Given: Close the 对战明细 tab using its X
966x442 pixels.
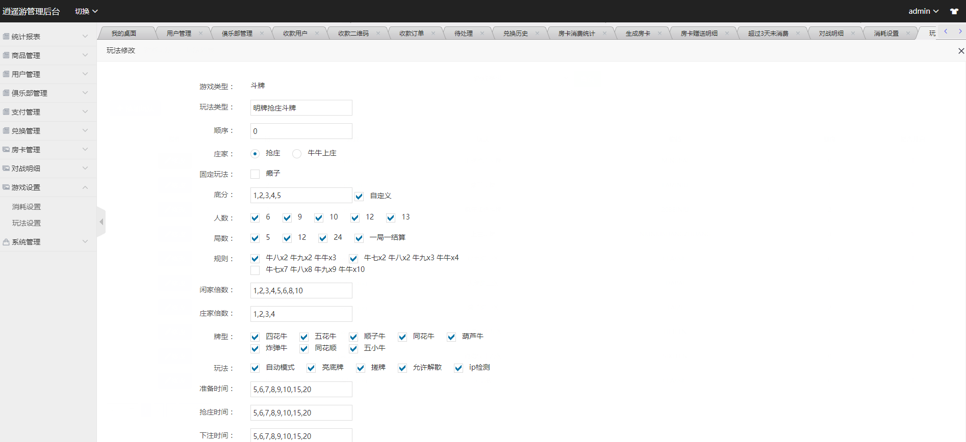Looking at the screenshot, I should pyautogui.click(x=853, y=34).
